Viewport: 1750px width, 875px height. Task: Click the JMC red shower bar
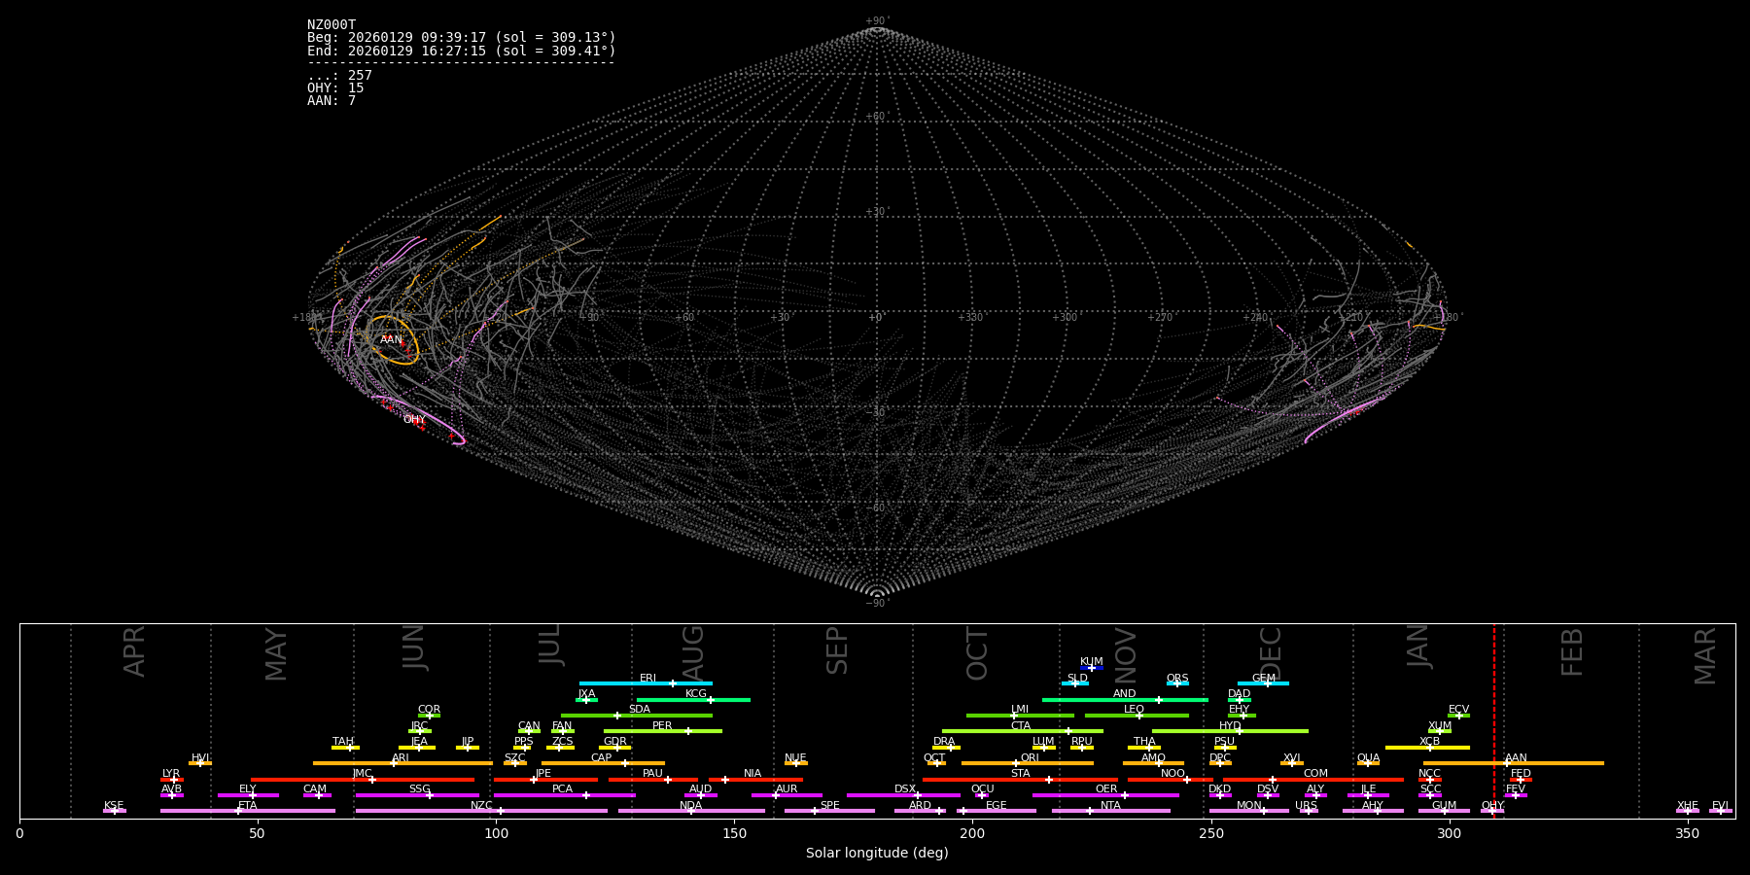pyautogui.click(x=363, y=780)
